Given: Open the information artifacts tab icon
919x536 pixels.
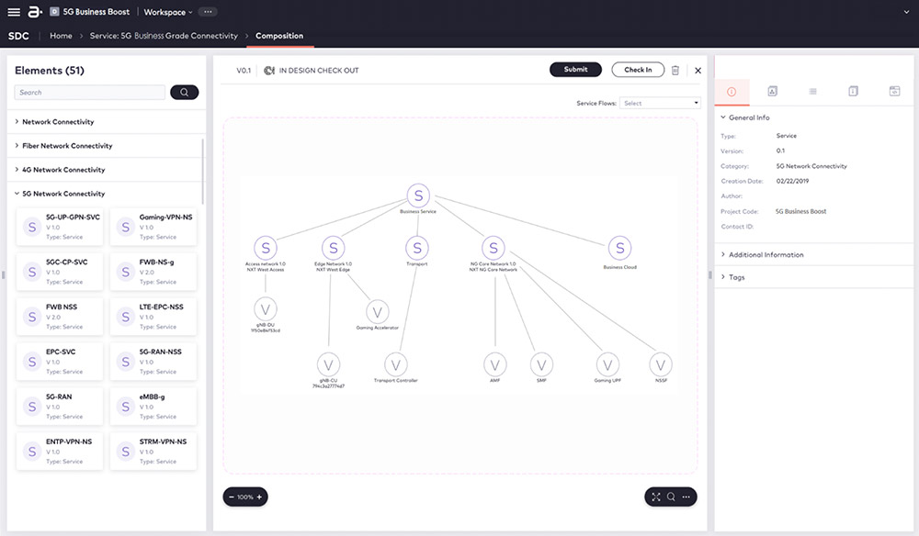Looking at the screenshot, I should [854, 91].
